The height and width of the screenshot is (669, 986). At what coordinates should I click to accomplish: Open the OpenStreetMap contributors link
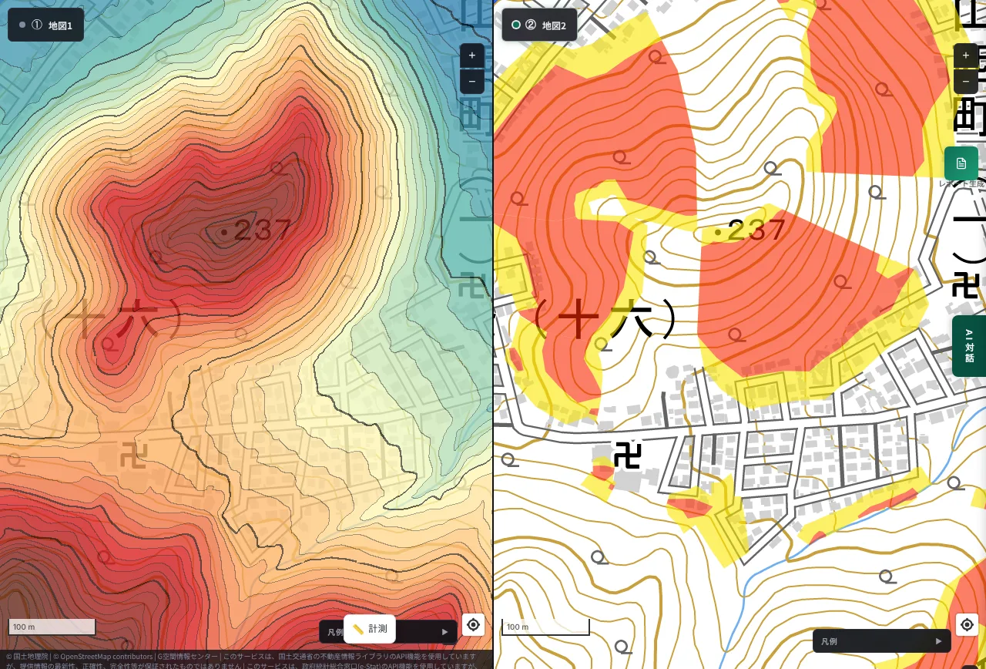(x=103, y=657)
